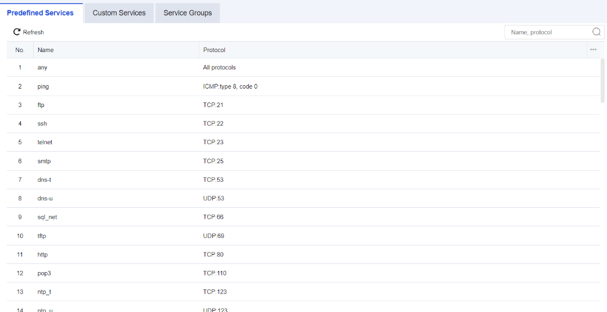Click the search magnifier icon
Image resolution: width=607 pixels, height=312 pixels.
[x=596, y=32]
